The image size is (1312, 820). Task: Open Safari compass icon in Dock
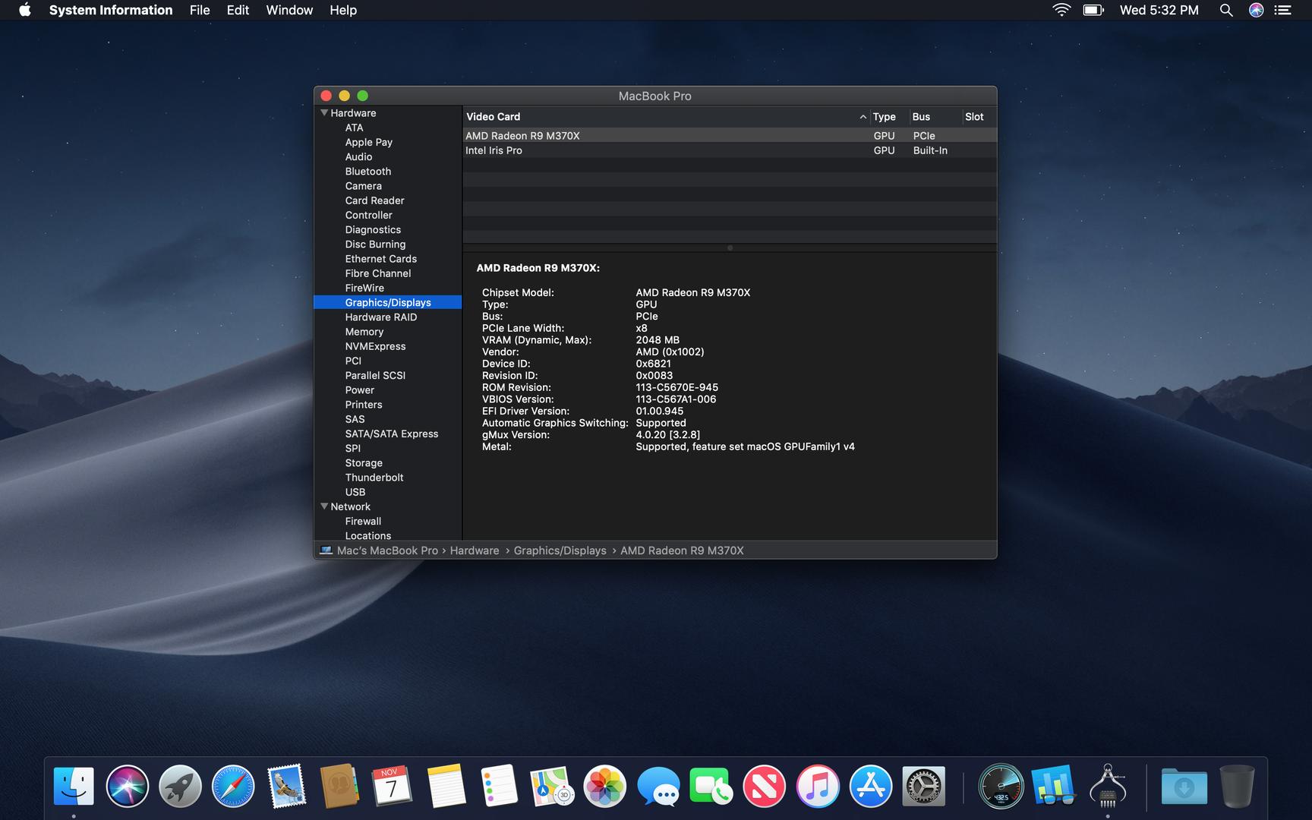pyautogui.click(x=233, y=786)
